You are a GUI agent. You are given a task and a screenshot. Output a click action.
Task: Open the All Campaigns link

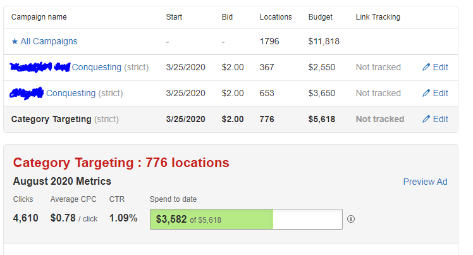(49, 41)
